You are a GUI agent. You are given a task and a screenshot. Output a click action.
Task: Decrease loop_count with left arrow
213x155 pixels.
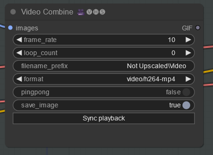point(19,53)
